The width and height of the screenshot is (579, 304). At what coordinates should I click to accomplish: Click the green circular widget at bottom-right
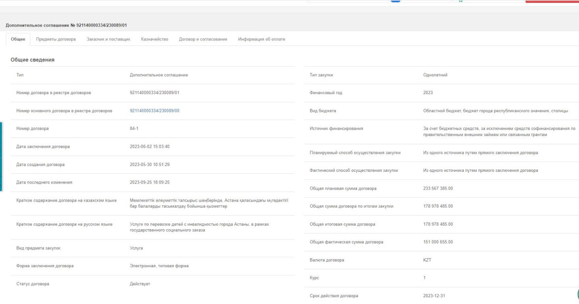coord(577,293)
